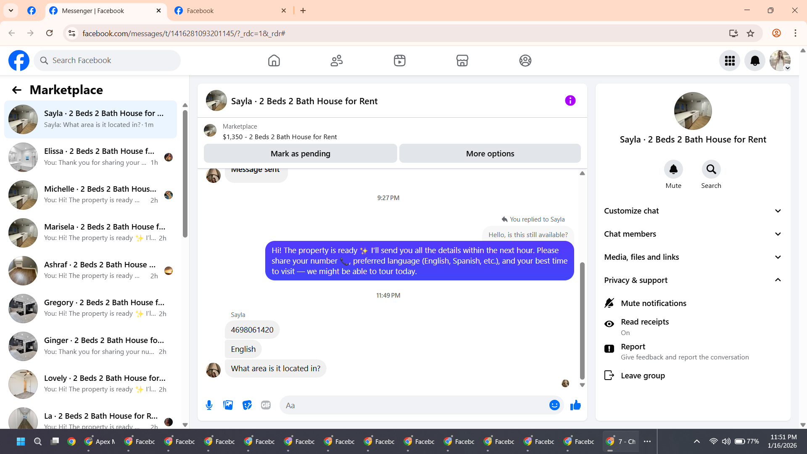This screenshot has width=807, height=454.
Task: Toggle Mute bell in chat panel
Action: [673, 169]
